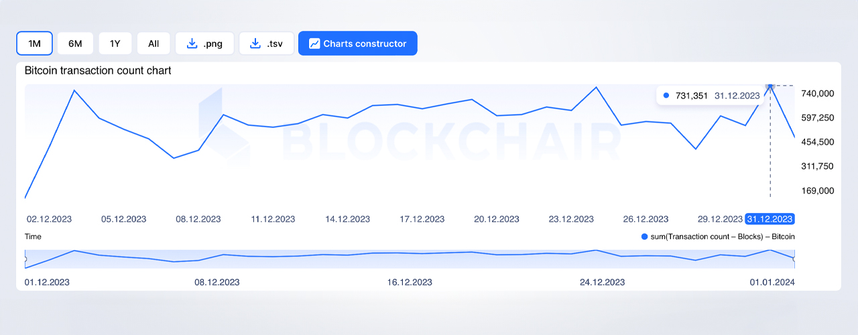Click the blue legend dot for Transaction count
This screenshot has width=858, height=335.
[x=645, y=237]
